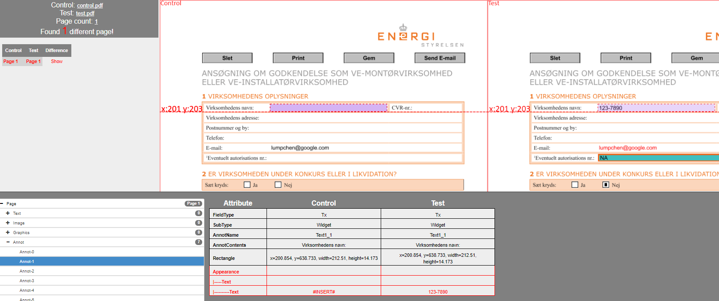Select the Test column header tab
The image size is (719, 301).
(x=34, y=50)
